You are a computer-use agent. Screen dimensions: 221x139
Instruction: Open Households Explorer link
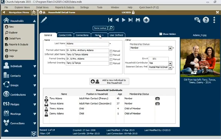click(11, 33)
